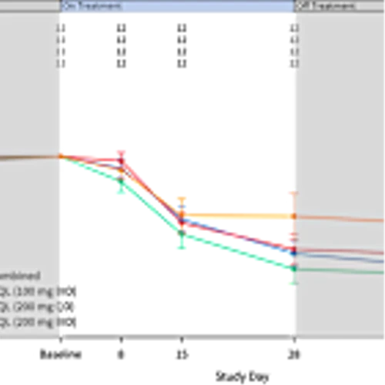Viewport: 385px width, 385px height.
Task: Click the orange line in Off Treatment region
Action: pos(340,219)
